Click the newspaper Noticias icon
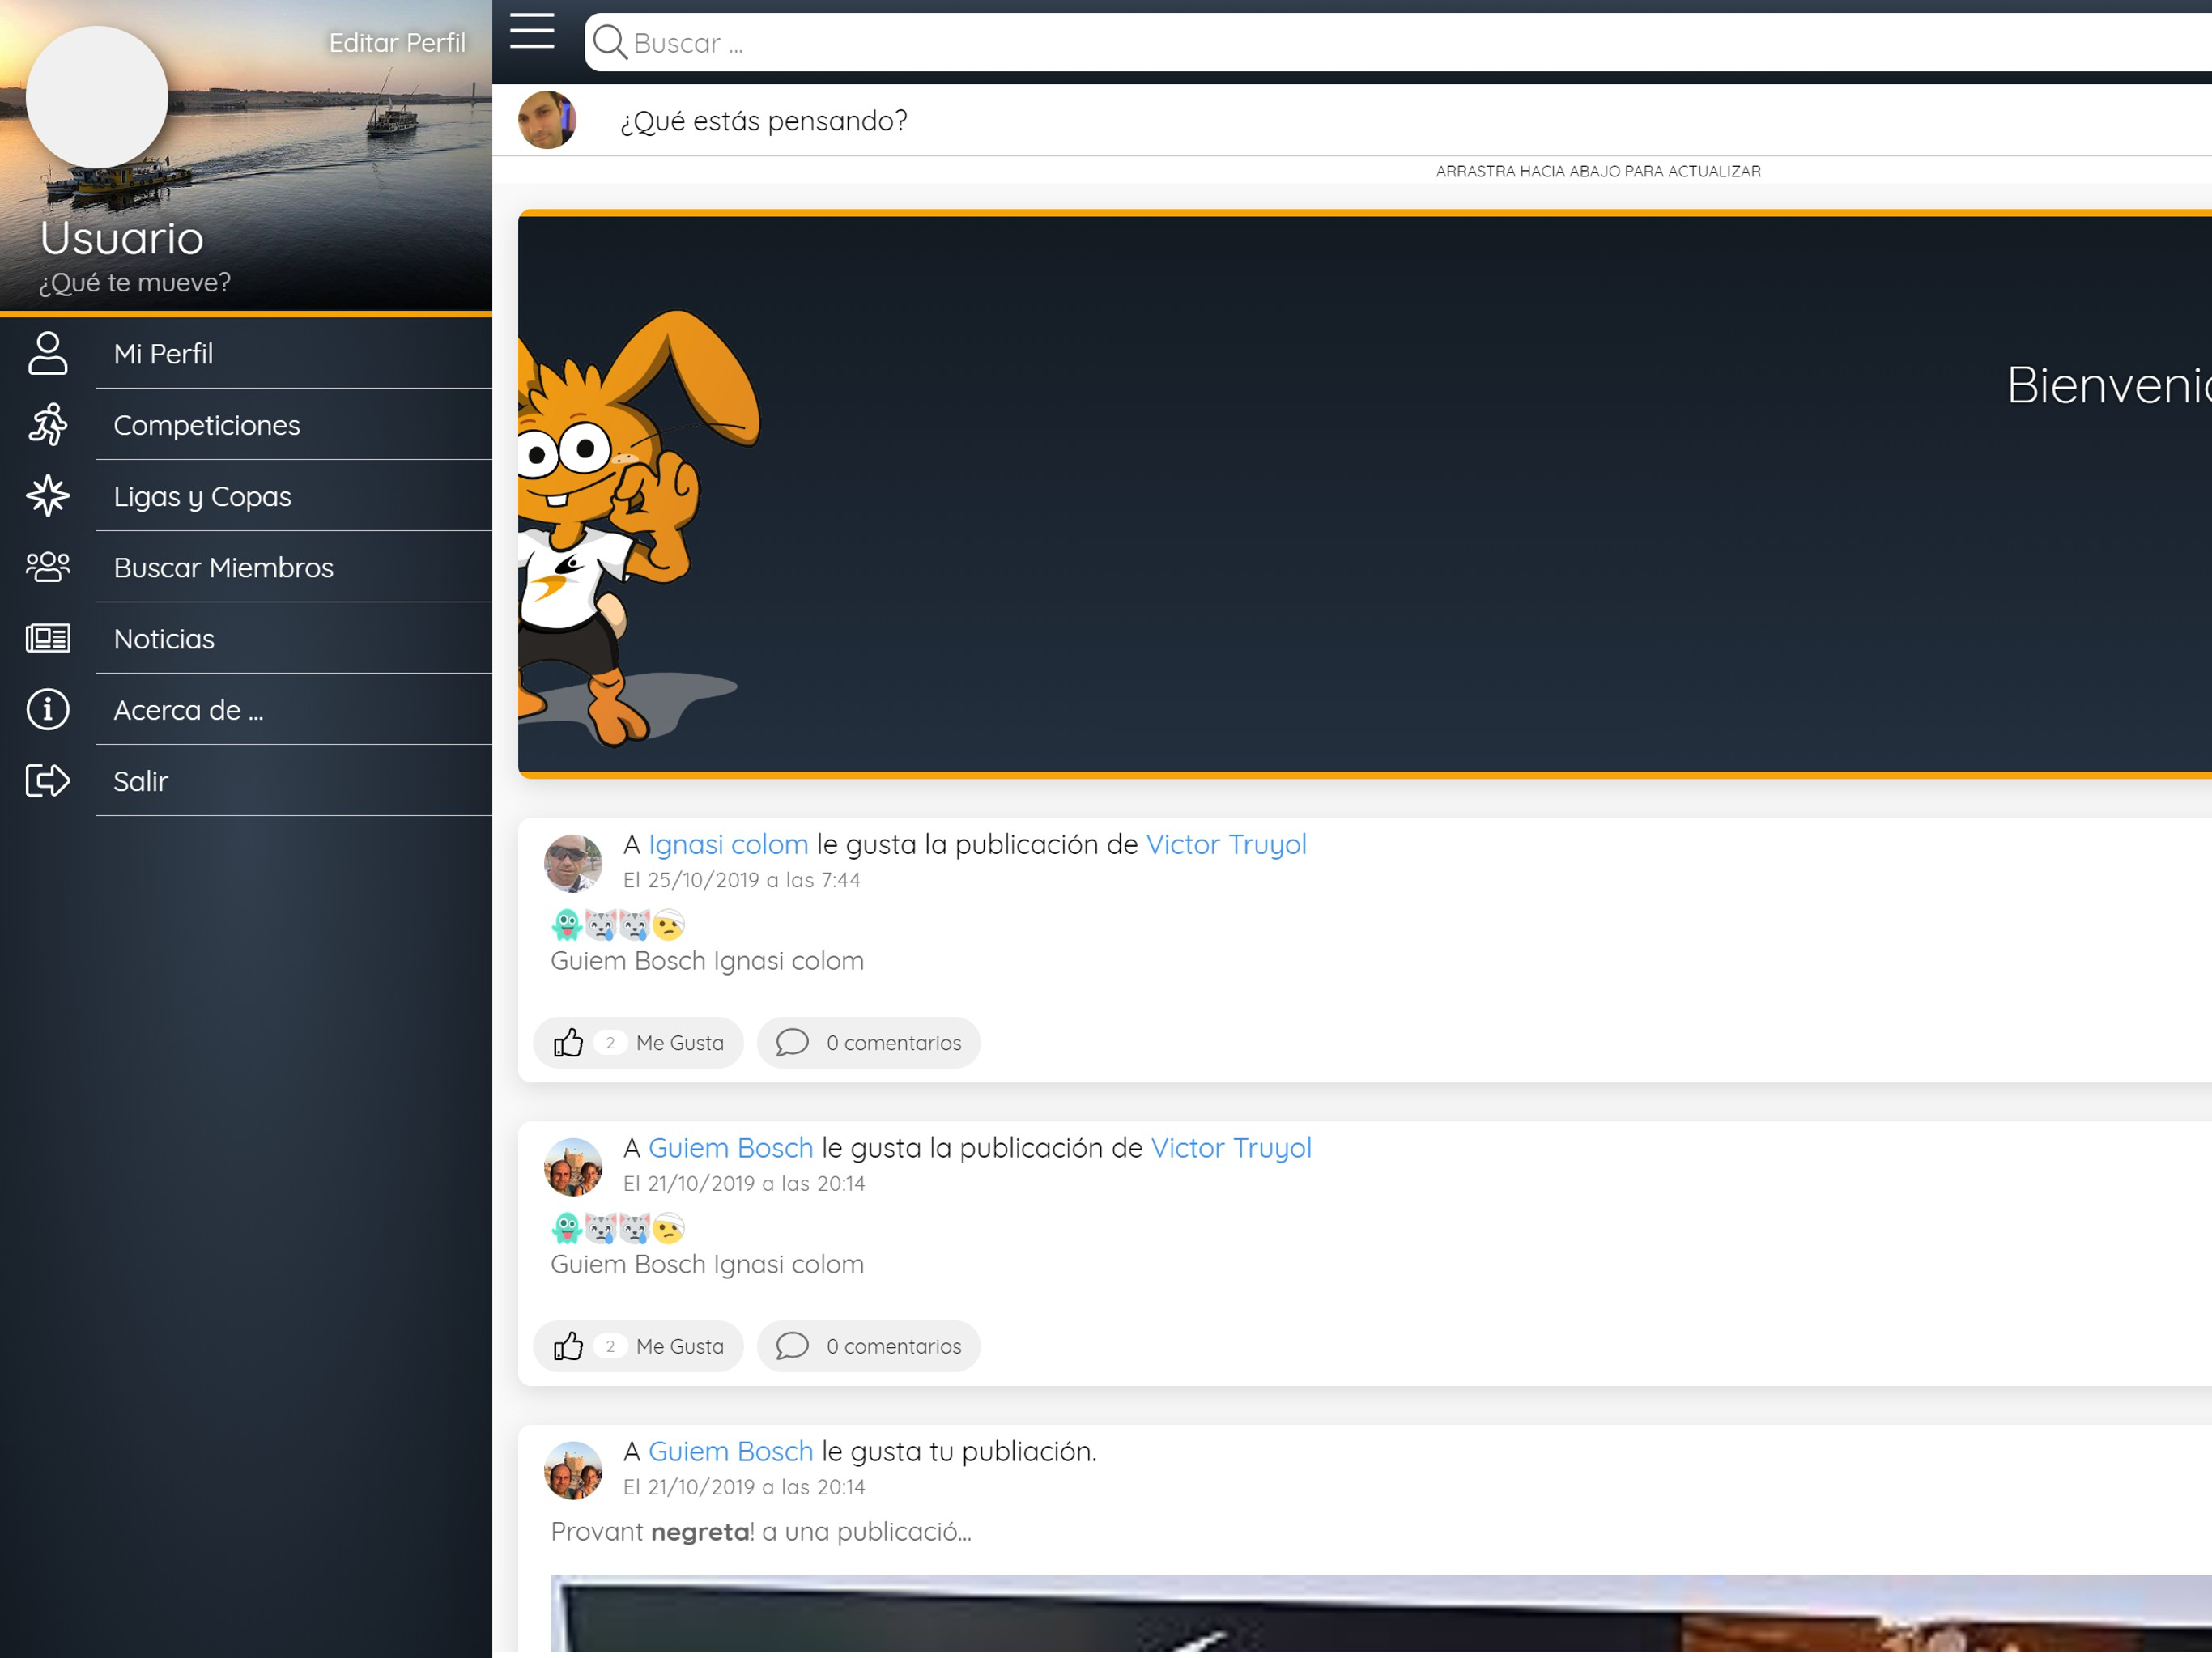Viewport: 2212px width, 1658px height. click(x=47, y=638)
